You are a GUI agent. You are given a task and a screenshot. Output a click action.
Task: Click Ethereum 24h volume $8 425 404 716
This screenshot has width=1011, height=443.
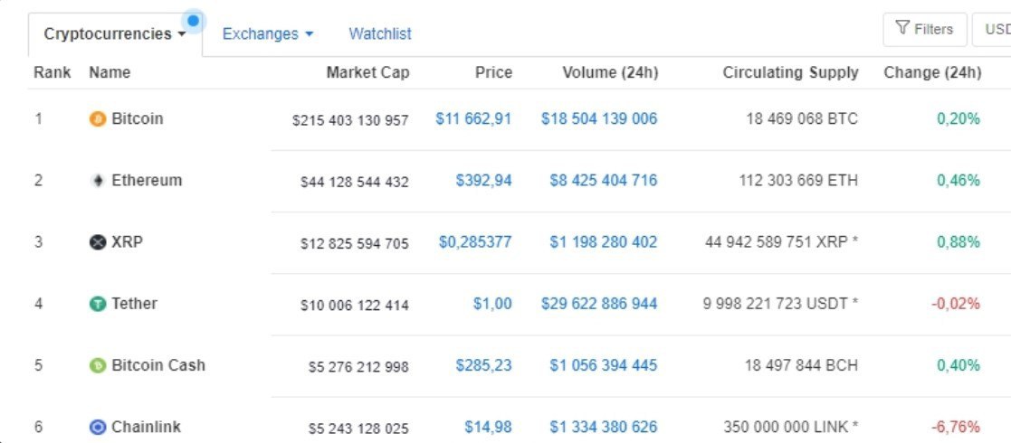603,181
